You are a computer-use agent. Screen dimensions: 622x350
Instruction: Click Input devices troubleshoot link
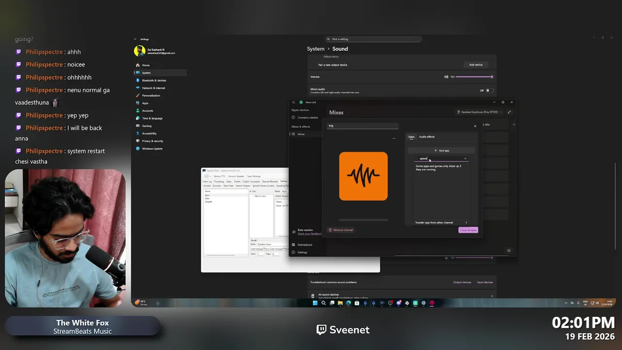coord(485,282)
